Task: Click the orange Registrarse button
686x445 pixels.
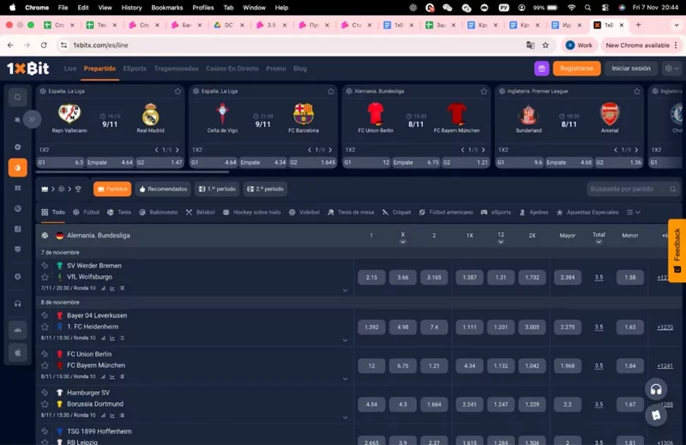Action: [576, 69]
